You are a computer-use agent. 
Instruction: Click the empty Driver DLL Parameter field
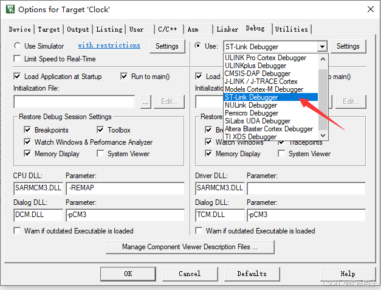click(x=306, y=188)
